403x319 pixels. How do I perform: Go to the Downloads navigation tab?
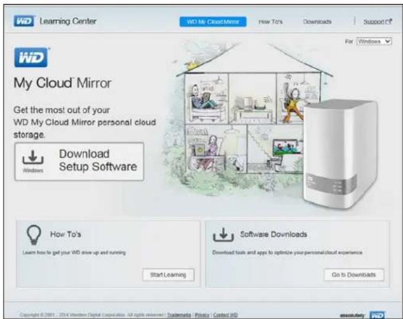[x=317, y=22]
